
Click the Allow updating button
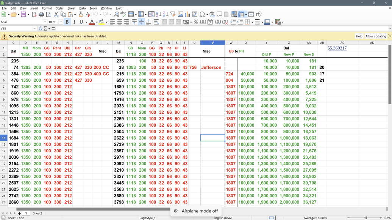point(375,36)
